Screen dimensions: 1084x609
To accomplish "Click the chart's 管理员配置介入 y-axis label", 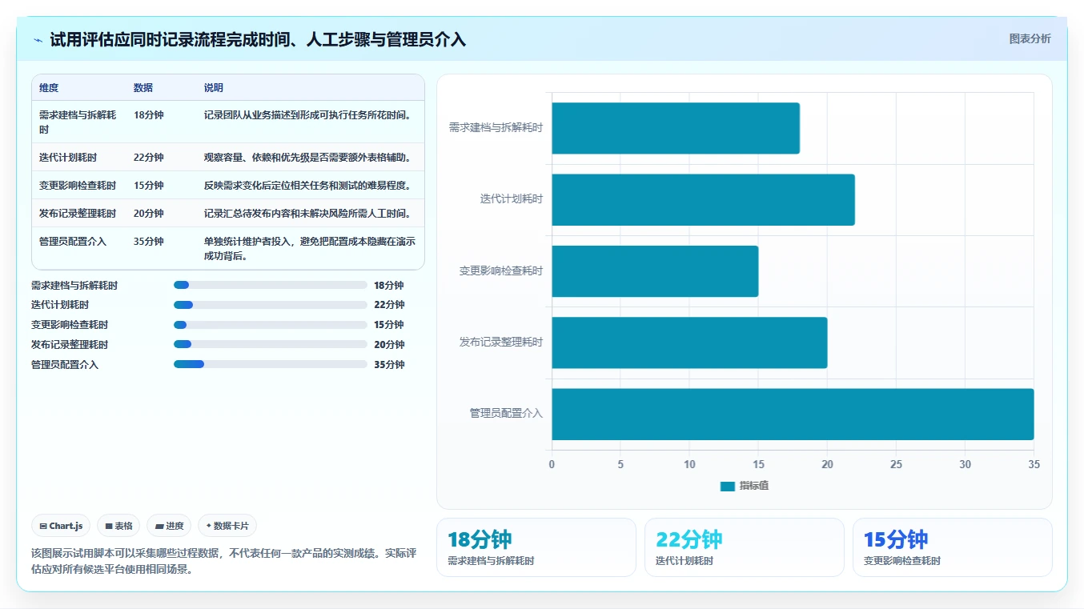I will [x=506, y=414].
